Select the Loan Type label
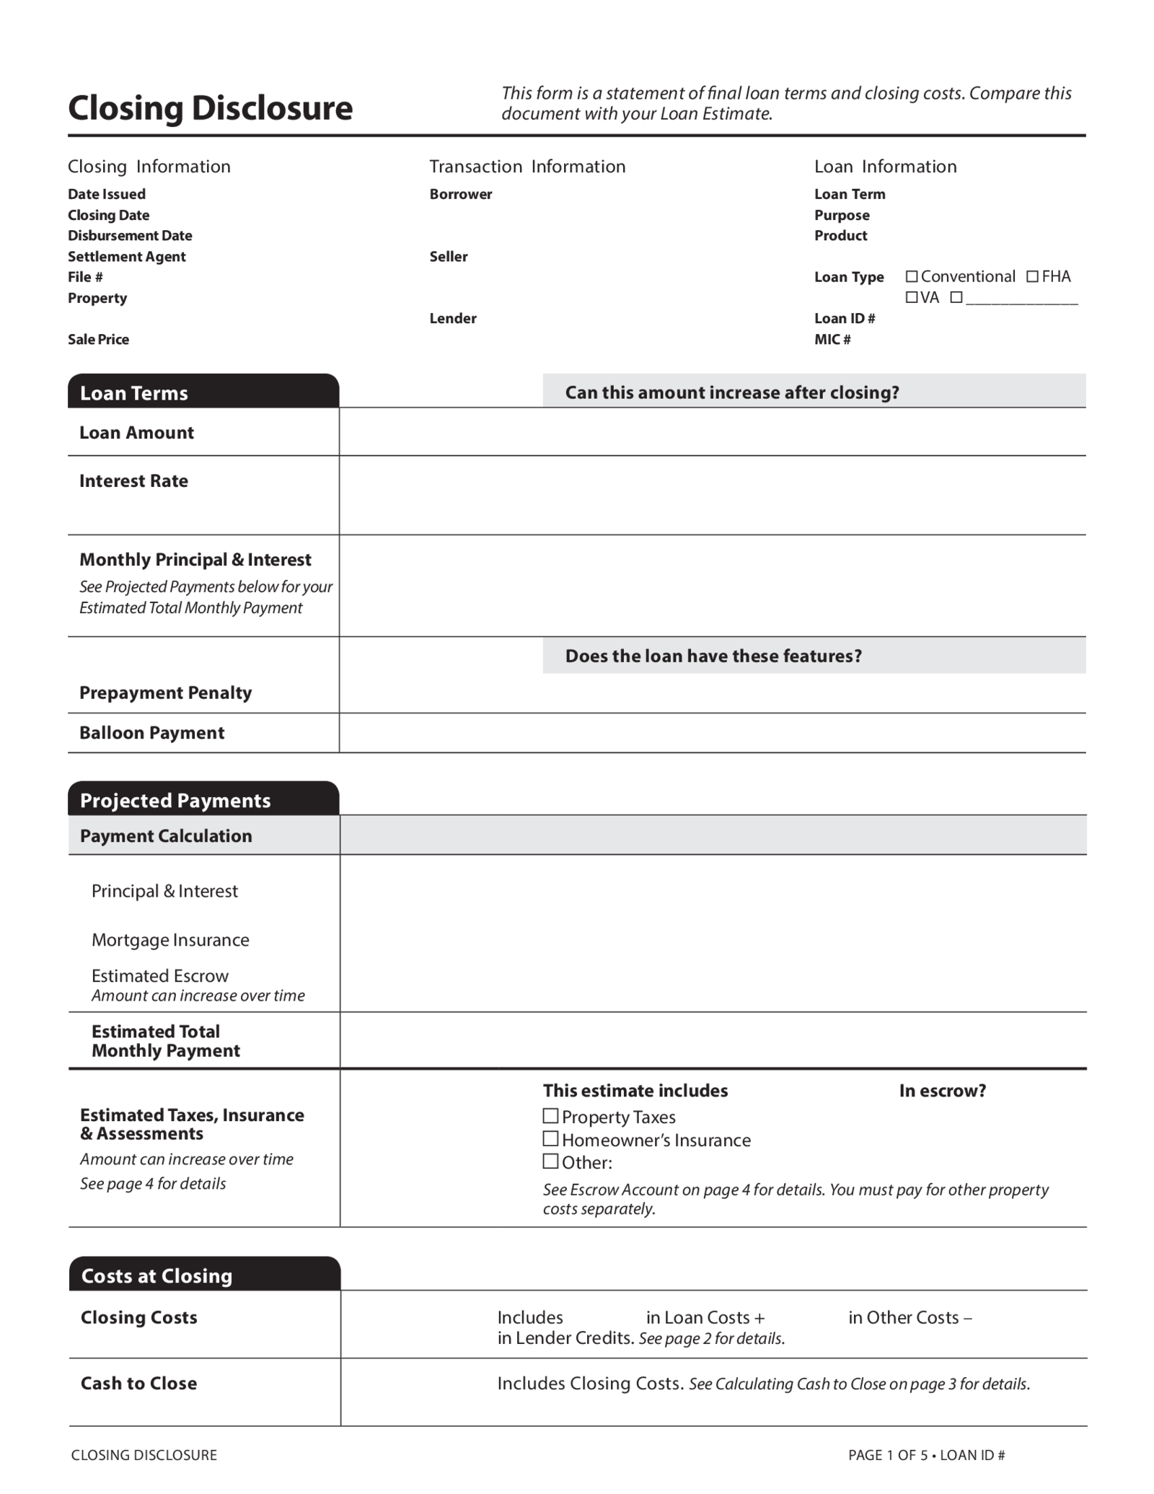The image size is (1154, 1494). 849,277
